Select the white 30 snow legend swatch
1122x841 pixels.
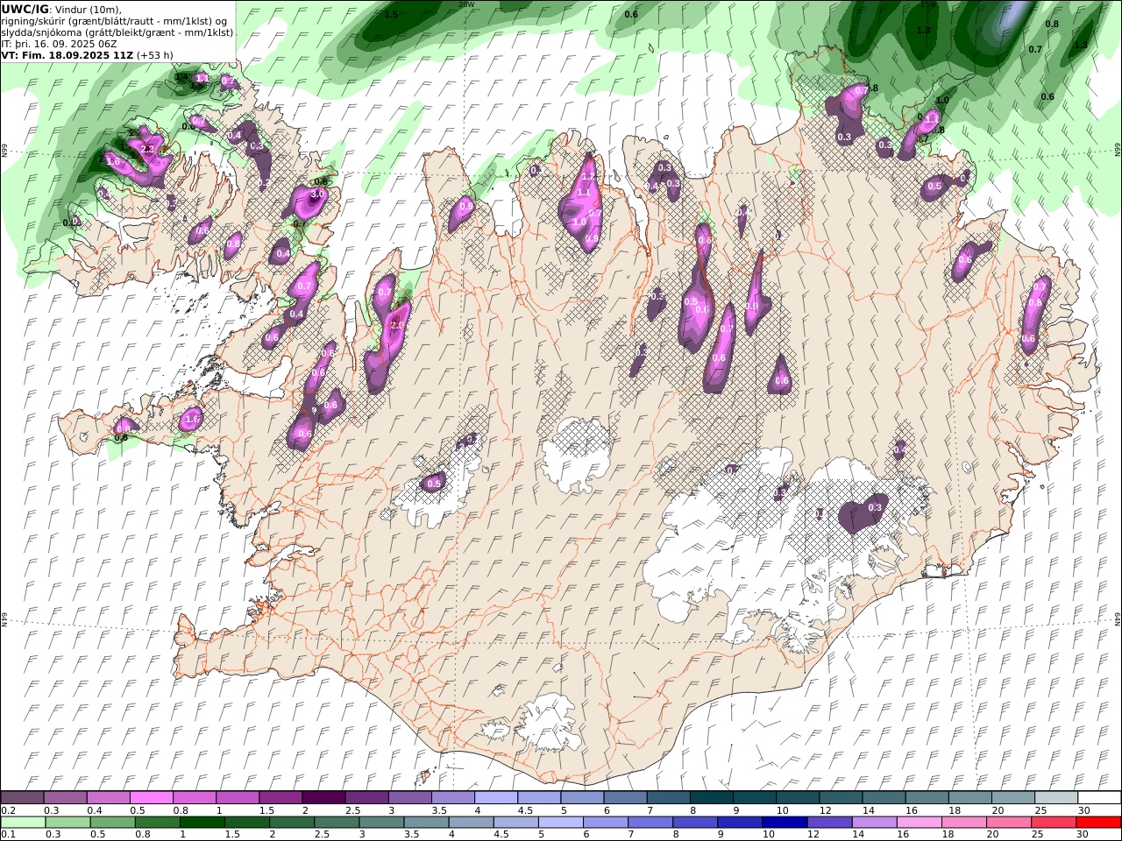1098,797
